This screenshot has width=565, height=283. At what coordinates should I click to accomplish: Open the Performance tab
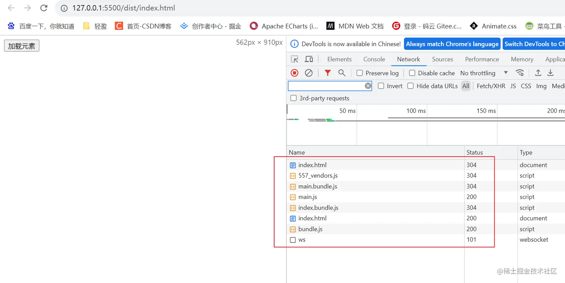click(x=482, y=59)
